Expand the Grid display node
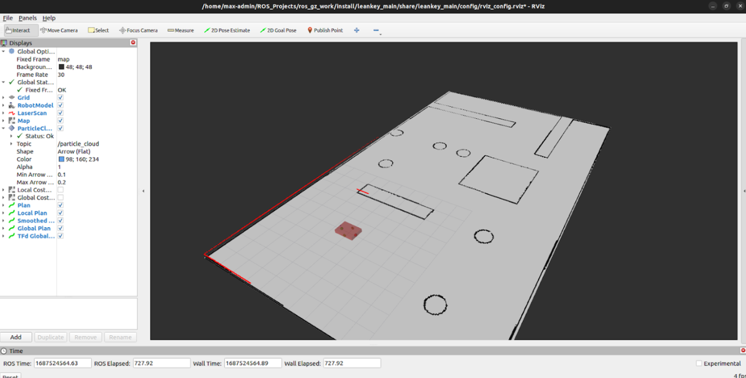 (x=3, y=97)
